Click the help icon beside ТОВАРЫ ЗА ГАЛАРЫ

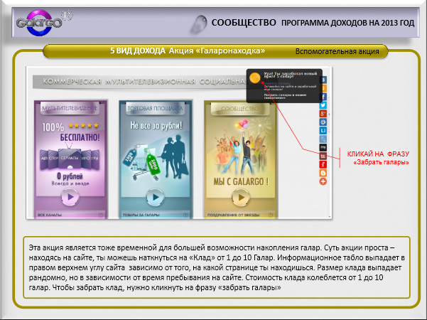[185, 215]
